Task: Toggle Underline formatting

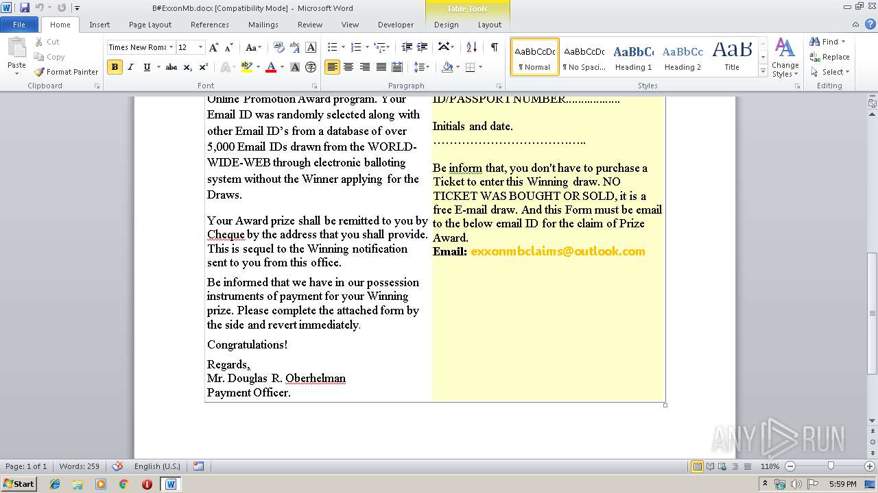Action: 147,67
